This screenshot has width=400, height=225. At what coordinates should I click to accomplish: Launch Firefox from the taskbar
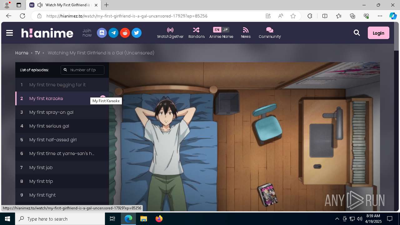159,219
